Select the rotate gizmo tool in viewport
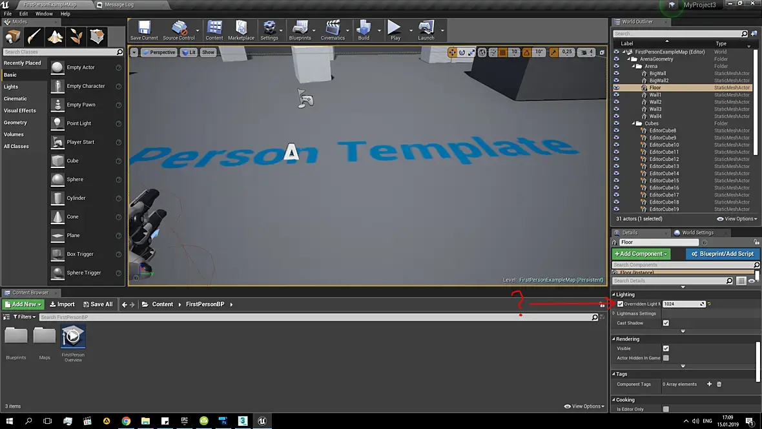762x429 pixels. tap(462, 52)
